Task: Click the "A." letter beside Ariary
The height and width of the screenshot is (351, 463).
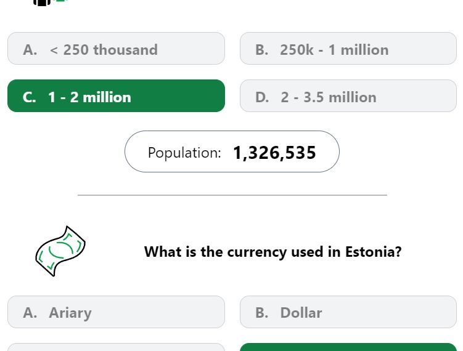Action: coord(30,313)
